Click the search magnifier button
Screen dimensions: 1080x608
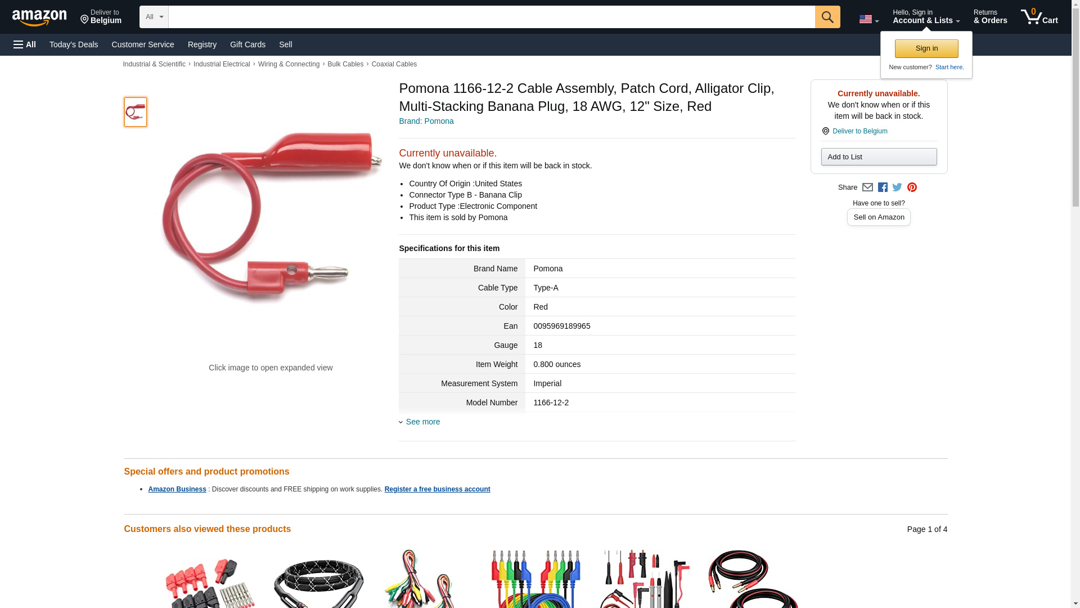[x=827, y=17]
